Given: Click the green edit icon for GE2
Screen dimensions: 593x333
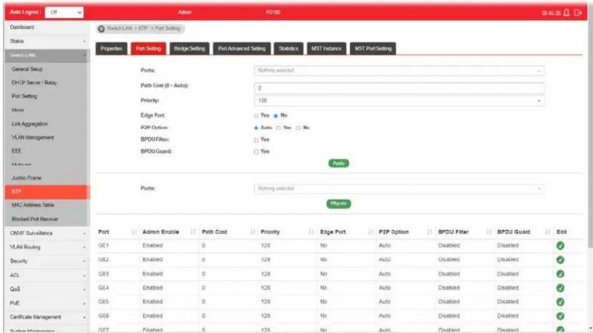Looking at the screenshot, I should click(560, 260).
